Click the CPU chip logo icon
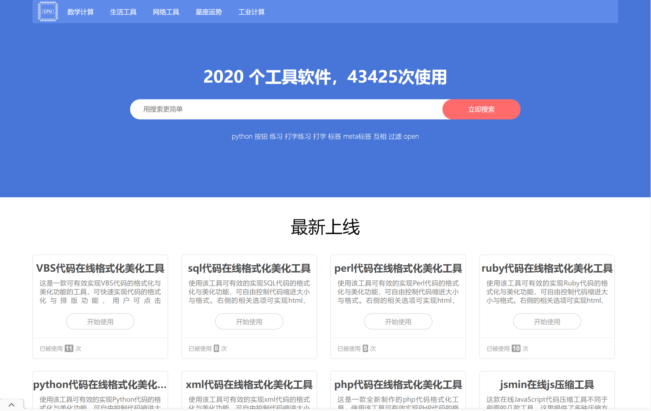The width and height of the screenshot is (651, 411). coord(48,12)
